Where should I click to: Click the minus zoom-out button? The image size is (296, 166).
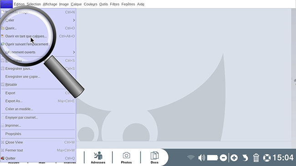[x=223, y=158]
